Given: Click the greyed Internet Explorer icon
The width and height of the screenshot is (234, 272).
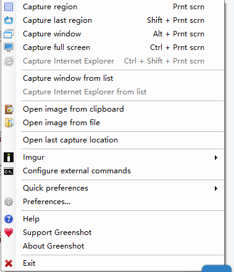Looking at the screenshot, I should [9, 61].
